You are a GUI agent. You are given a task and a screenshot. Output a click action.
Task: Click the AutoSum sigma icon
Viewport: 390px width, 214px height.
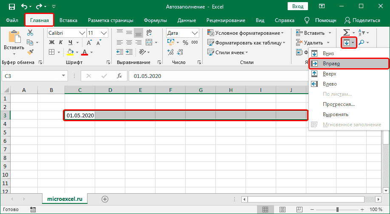click(x=345, y=33)
